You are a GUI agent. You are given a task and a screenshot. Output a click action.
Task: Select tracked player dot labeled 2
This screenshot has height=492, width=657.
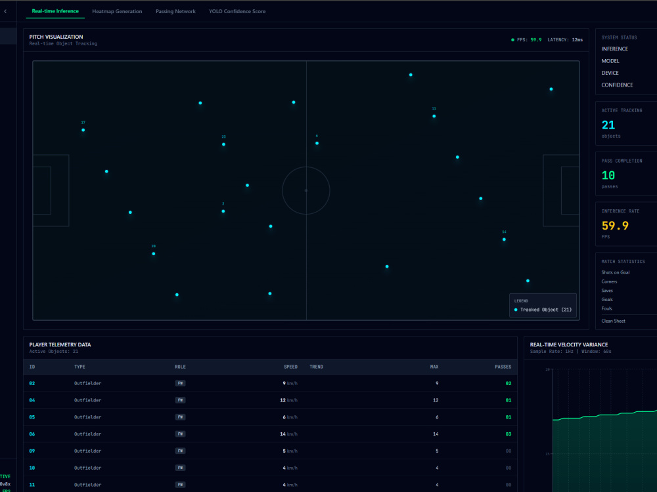[223, 211]
